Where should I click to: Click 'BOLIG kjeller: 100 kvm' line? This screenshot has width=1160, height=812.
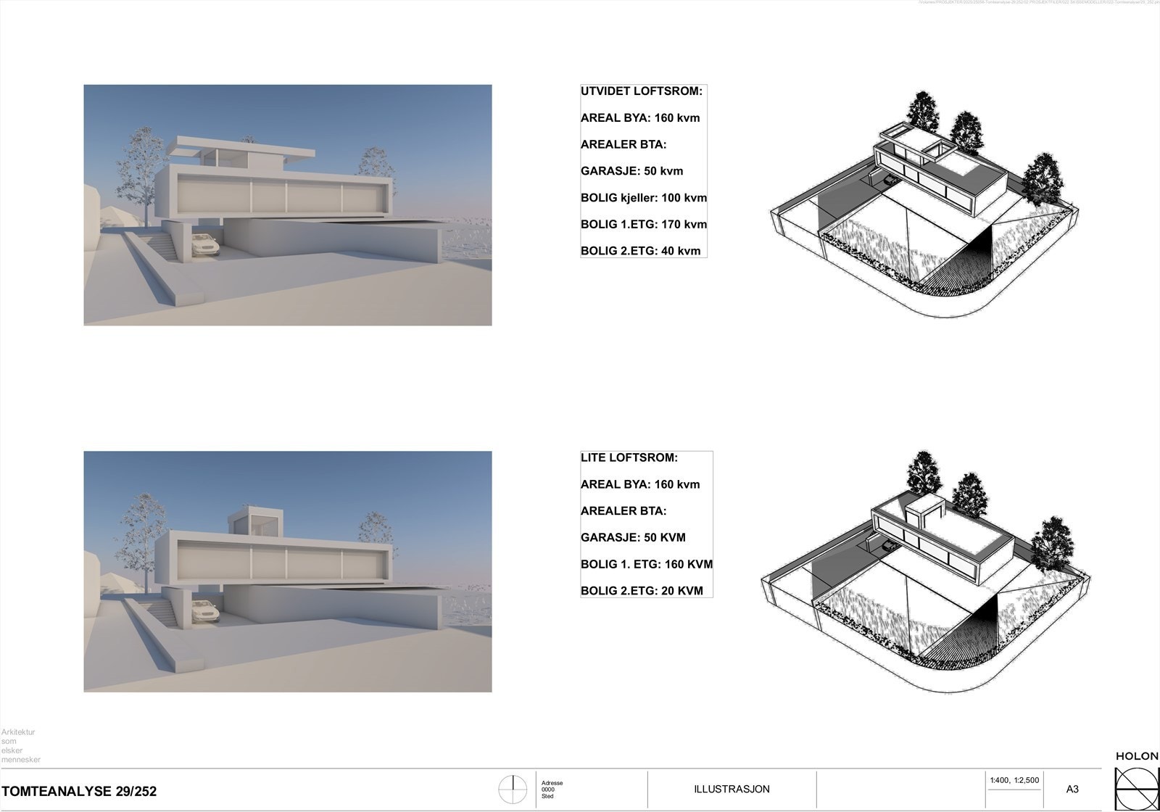point(644,198)
